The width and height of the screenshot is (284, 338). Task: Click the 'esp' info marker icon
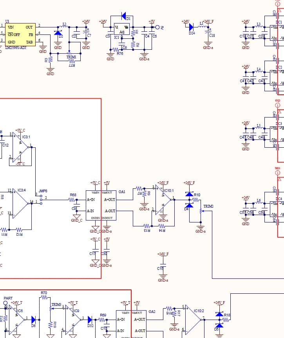(x=277, y=105)
